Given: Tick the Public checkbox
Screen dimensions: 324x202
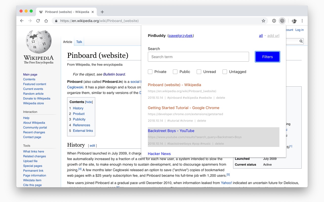Looking at the screenshot, I should click(175, 72).
